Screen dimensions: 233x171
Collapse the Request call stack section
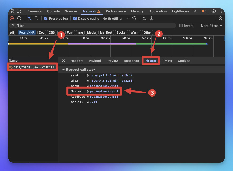pos(63,70)
